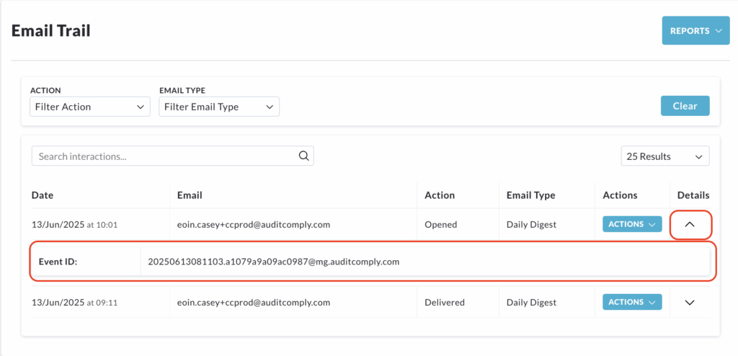Click the 13/Jun/2025 at 10:01 date cell
The height and width of the screenshot is (356, 738).
(74, 225)
